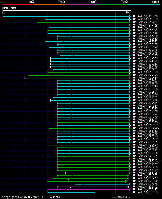The image size is (162, 199).
Task: Select the full-length alignment bar of UniRef100_A8HU66
Action: click(x=67, y=16)
